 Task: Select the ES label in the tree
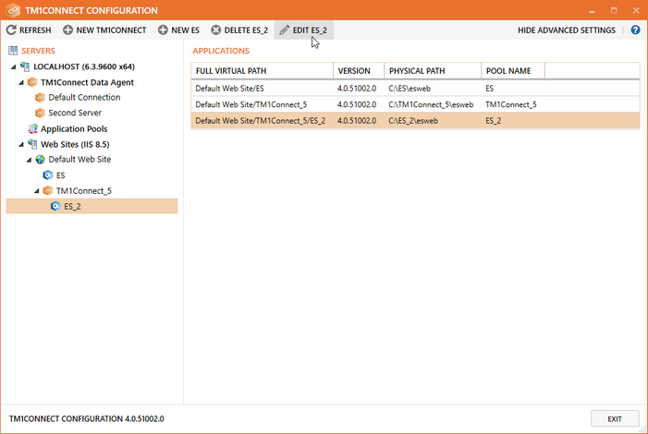coord(61,175)
